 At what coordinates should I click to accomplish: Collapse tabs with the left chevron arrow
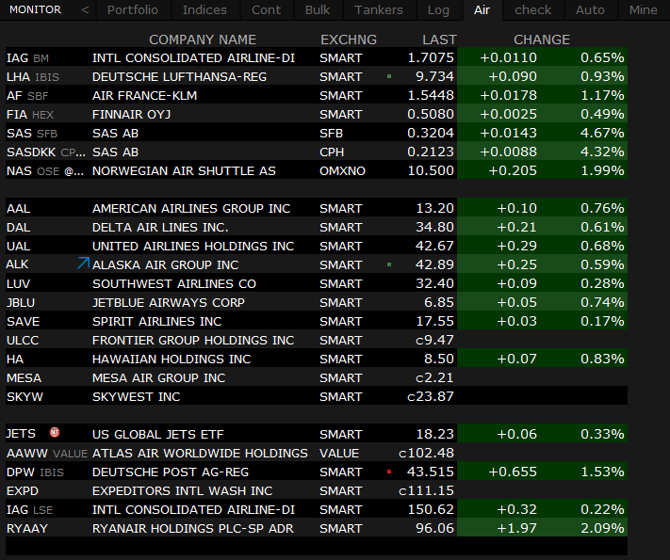(85, 9)
